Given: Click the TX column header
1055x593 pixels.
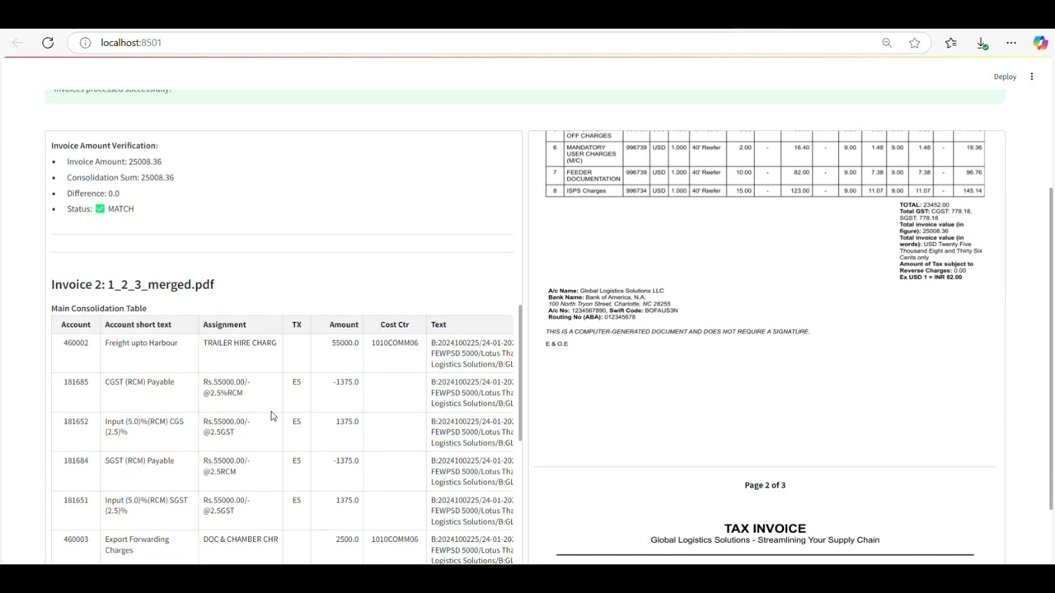Looking at the screenshot, I should pos(297,325).
